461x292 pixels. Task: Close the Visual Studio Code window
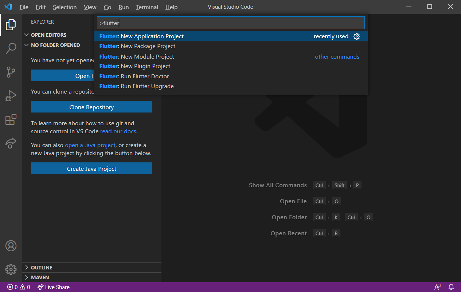point(450,7)
